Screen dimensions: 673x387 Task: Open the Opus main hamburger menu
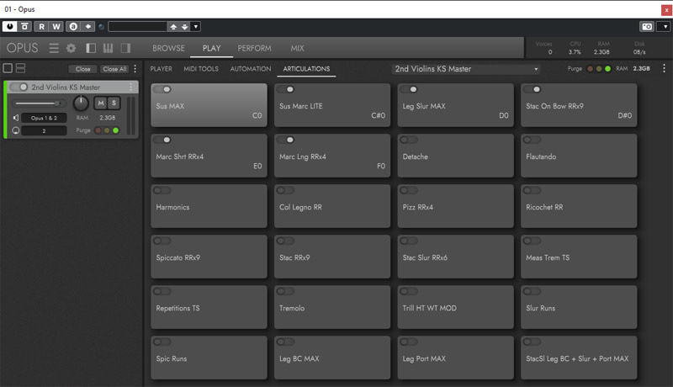54,48
